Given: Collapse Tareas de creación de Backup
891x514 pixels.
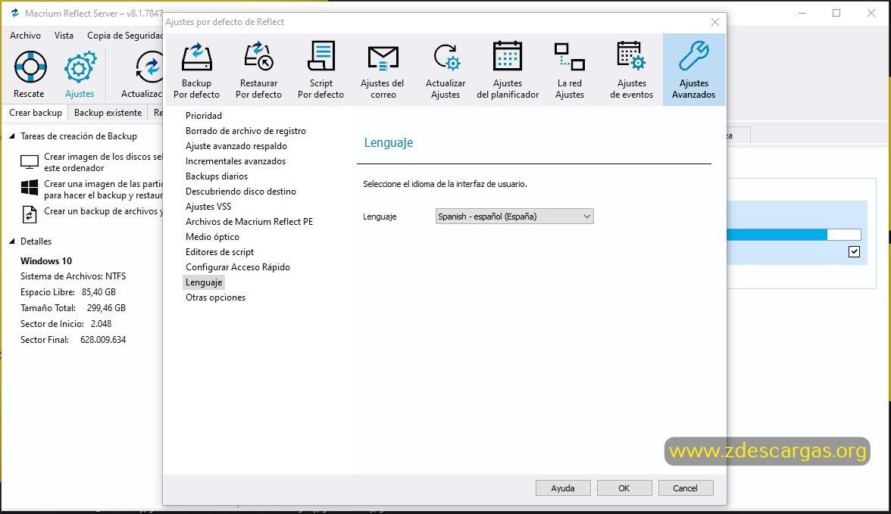Looking at the screenshot, I should [x=12, y=136].
